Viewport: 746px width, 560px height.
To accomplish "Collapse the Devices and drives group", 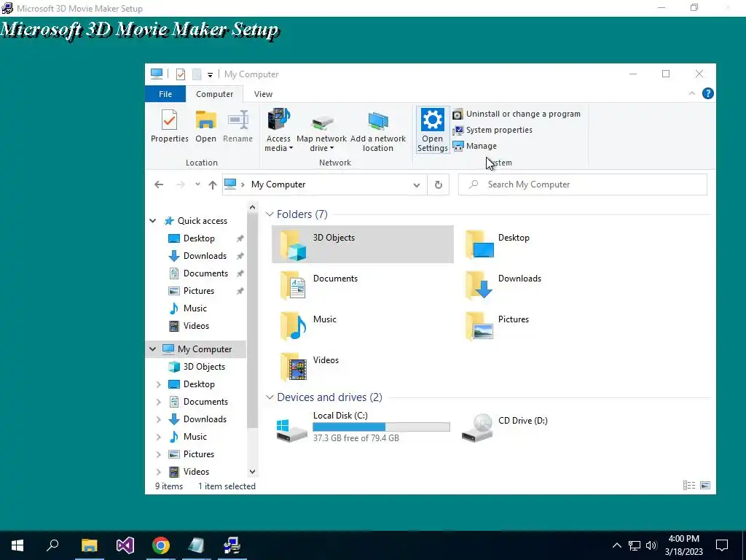I will point(270,397).
